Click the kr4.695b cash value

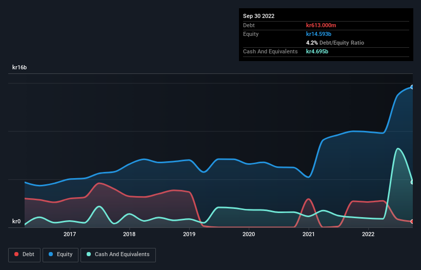317,51
